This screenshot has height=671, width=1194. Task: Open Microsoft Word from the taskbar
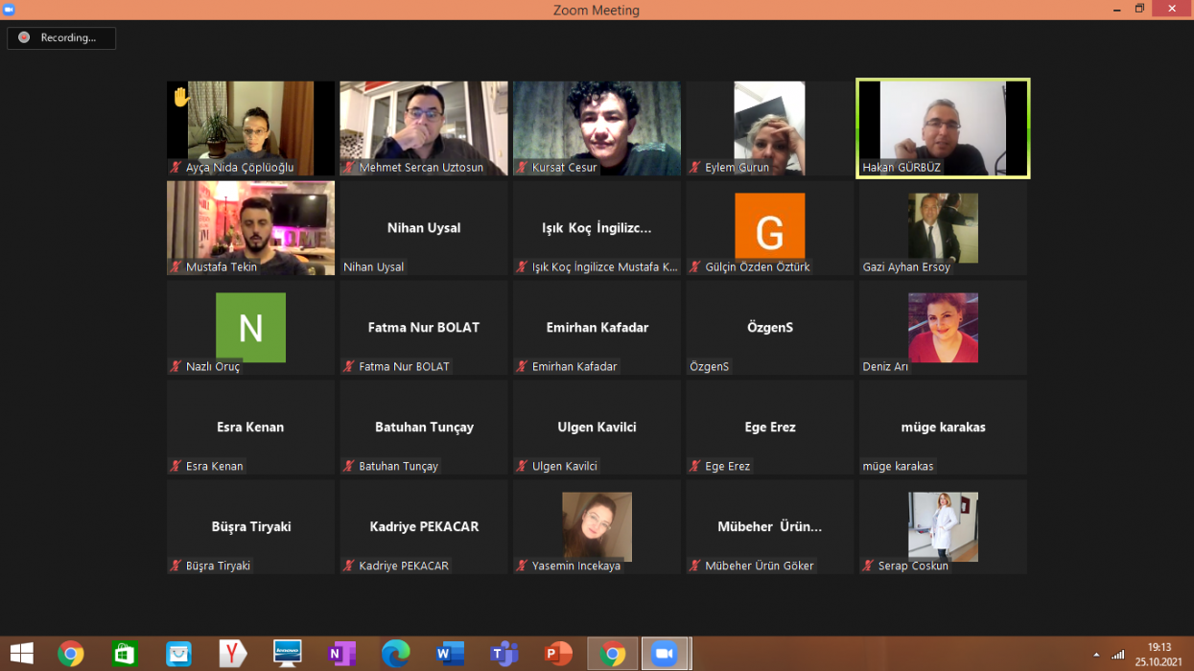click(449, 654)
